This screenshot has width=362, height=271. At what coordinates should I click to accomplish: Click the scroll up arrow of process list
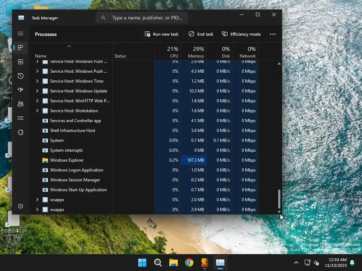pos(279,64)
